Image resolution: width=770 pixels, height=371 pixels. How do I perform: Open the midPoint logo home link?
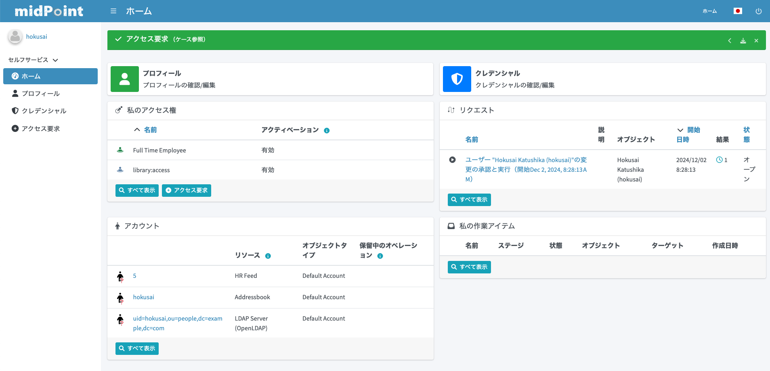pos(49,11)
